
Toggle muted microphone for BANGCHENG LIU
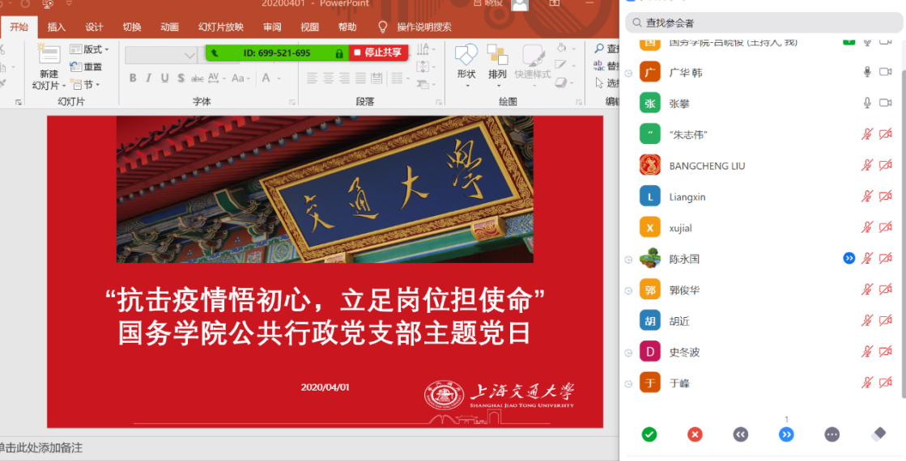coord(866,166)
